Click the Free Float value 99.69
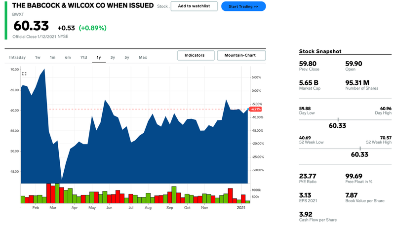 (x=354, y=176)
